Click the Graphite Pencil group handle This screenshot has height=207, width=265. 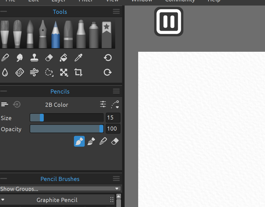point(112,200)
